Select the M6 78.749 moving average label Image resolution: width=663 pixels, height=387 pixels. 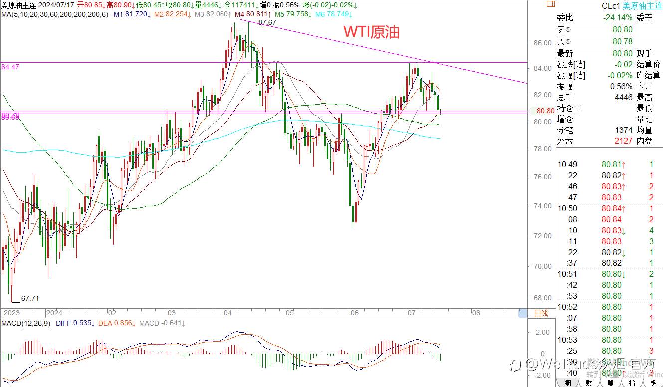click(x=334, y=14)
